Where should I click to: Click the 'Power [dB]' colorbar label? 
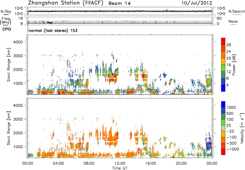pos(234,65)
